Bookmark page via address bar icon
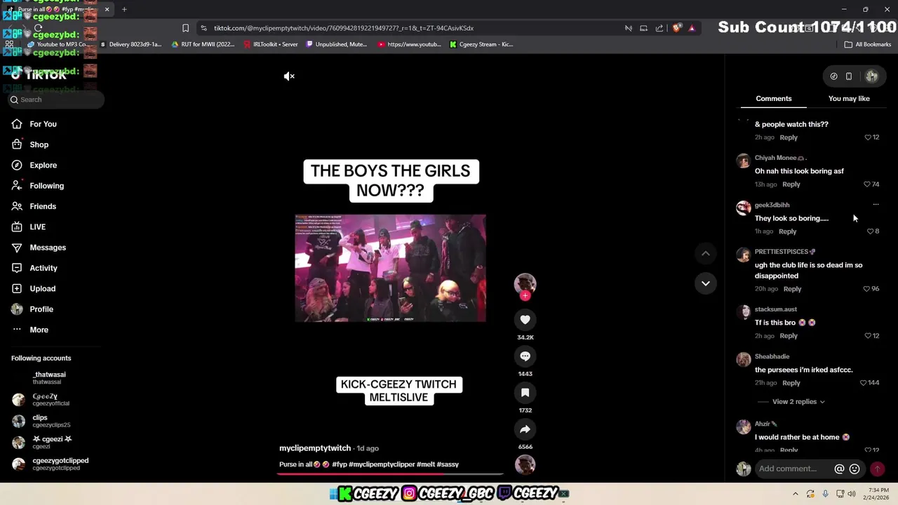 coord(185,28)
